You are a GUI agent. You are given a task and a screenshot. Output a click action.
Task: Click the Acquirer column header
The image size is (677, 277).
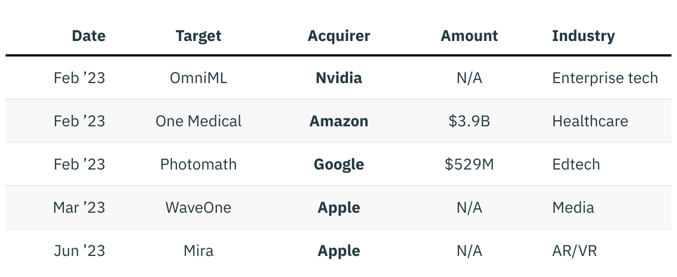tap(338, 36)
